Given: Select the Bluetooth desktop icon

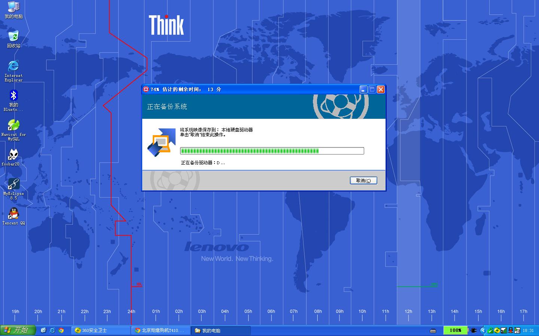Looking at the screenshot, I should [x=13, y=100].
